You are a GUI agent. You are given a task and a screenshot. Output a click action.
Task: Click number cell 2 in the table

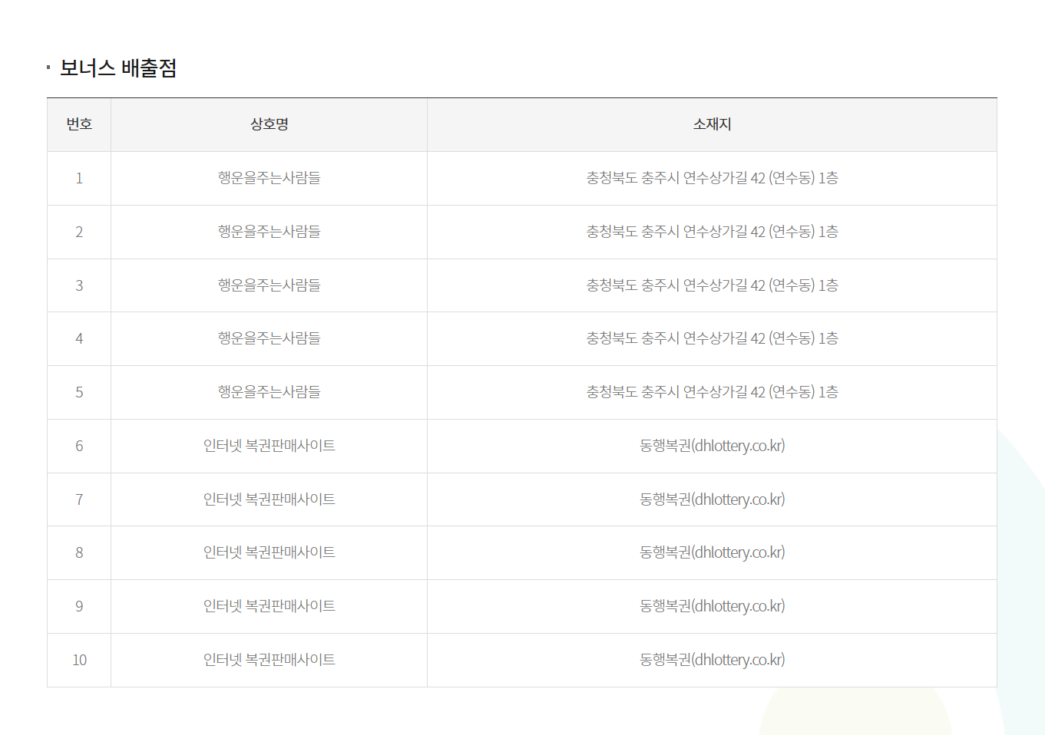click(79, 232)
